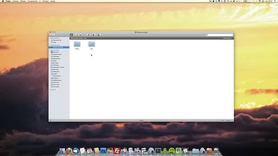Switch to list view
Screen dimensions: 278x156
coord(75,35)
